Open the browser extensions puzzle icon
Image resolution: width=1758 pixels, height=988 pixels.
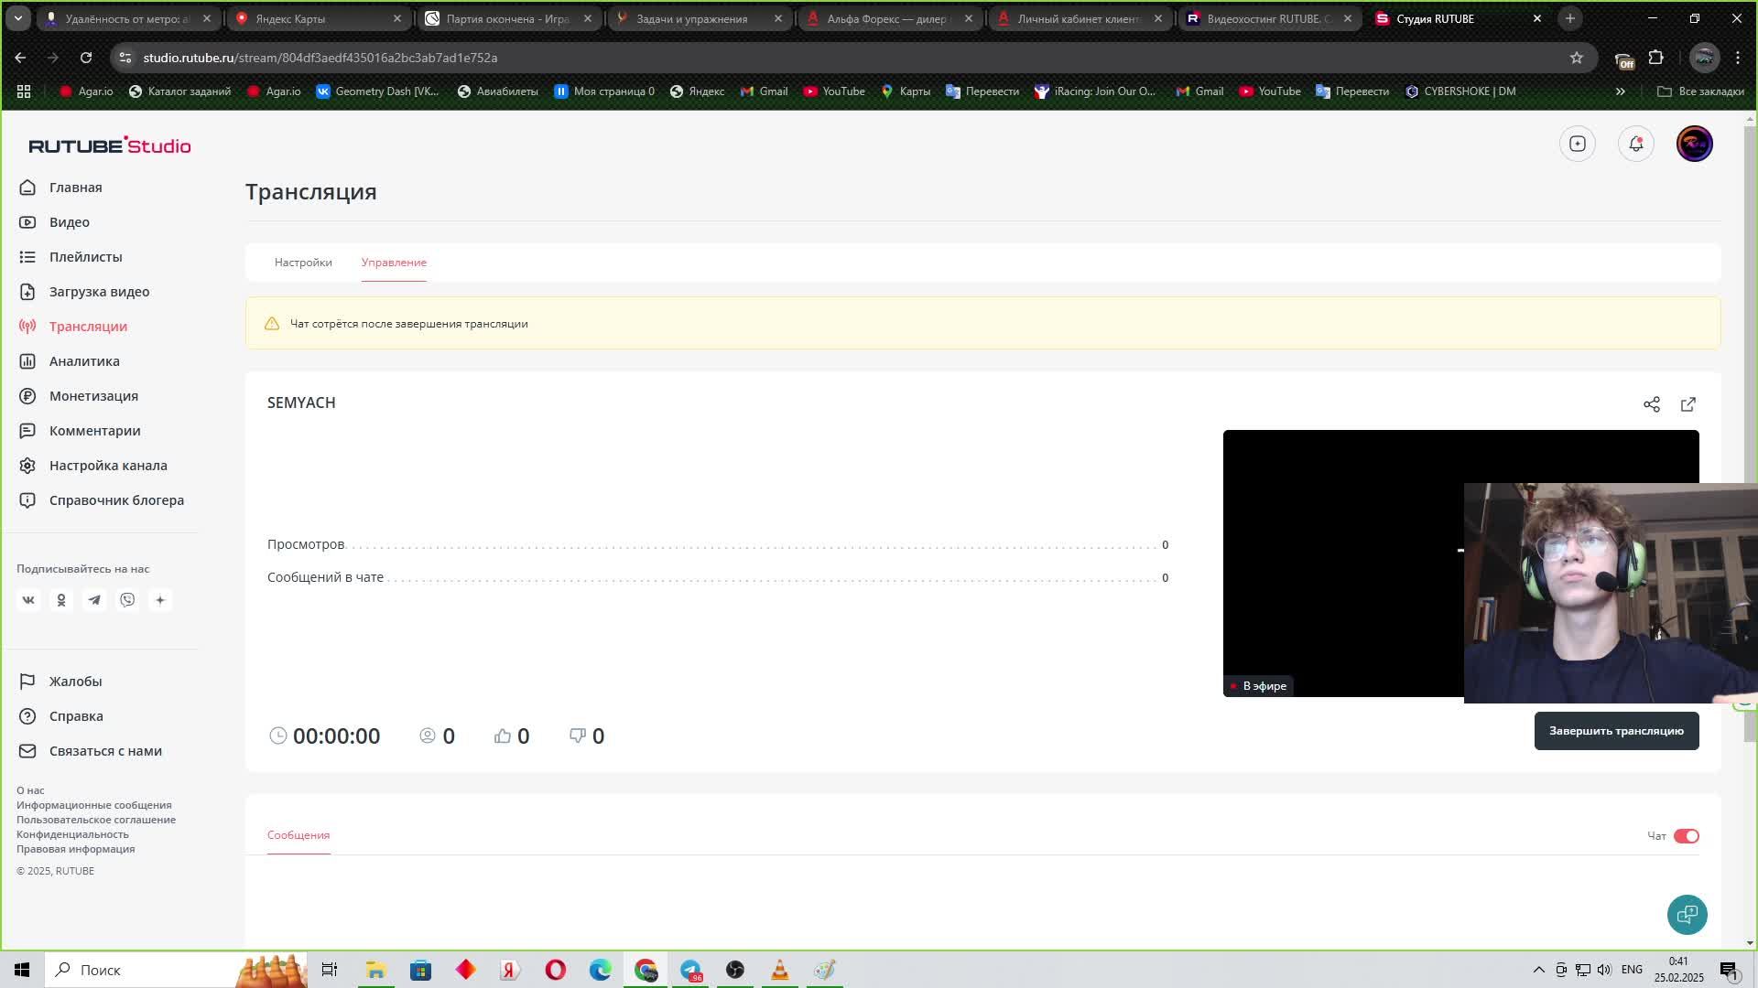1655,58
